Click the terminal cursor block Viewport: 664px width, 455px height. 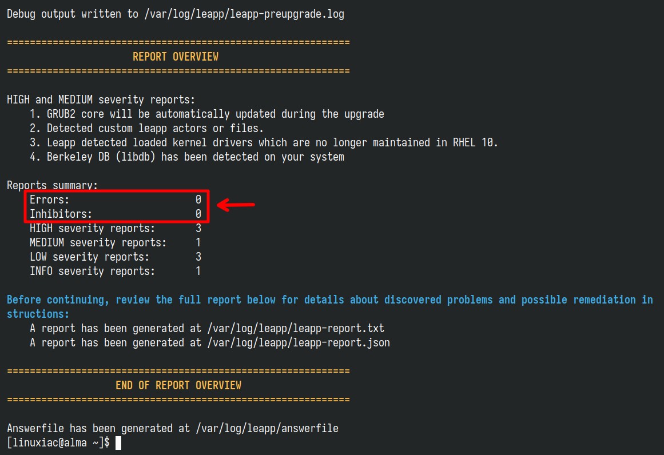tap(118, 443)
